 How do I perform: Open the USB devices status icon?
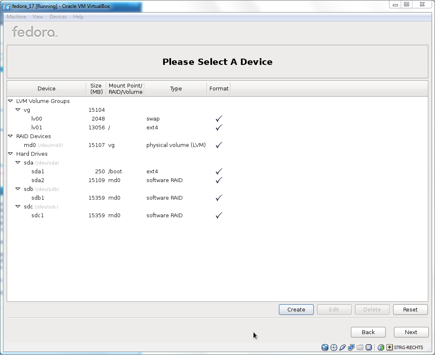tap(342, 347)
